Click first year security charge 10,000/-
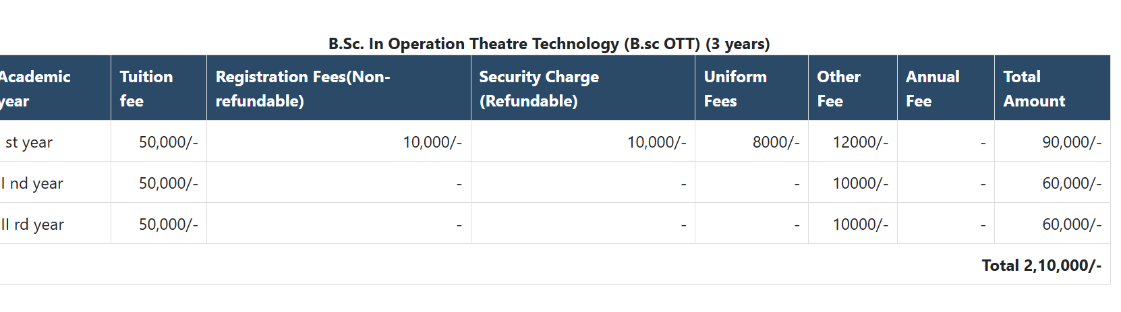 point(656,142)
